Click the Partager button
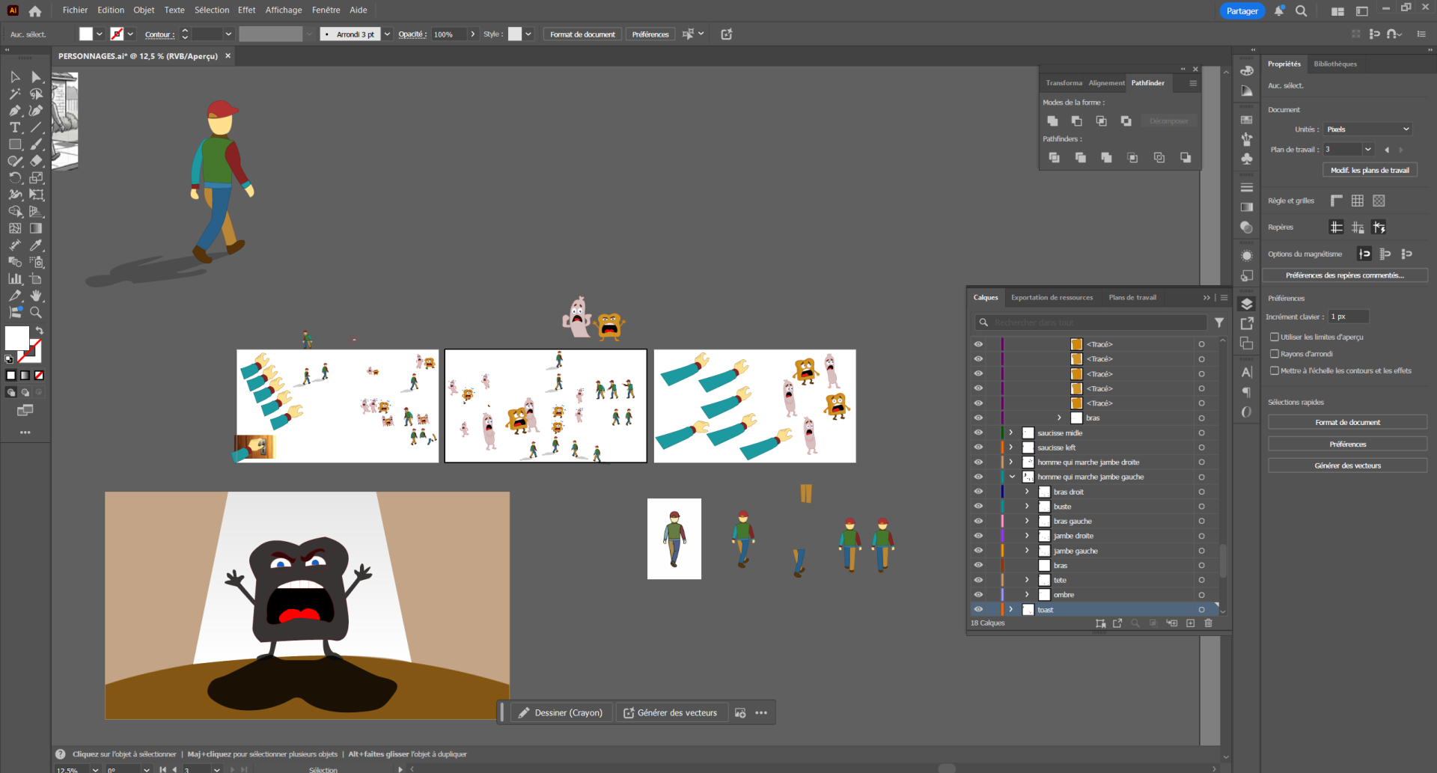Image resolution: width=1437 pixels, height=773 pixels. pyautogui.click(x=1242, y=11)
